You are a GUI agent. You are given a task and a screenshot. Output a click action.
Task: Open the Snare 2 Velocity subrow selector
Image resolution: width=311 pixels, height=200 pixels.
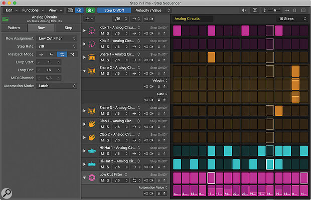click(160, 81)
